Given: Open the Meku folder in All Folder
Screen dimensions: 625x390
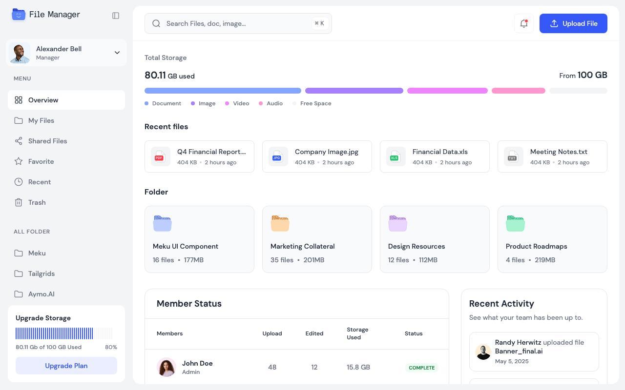Looking at the screenshot, I should [66, 253].
